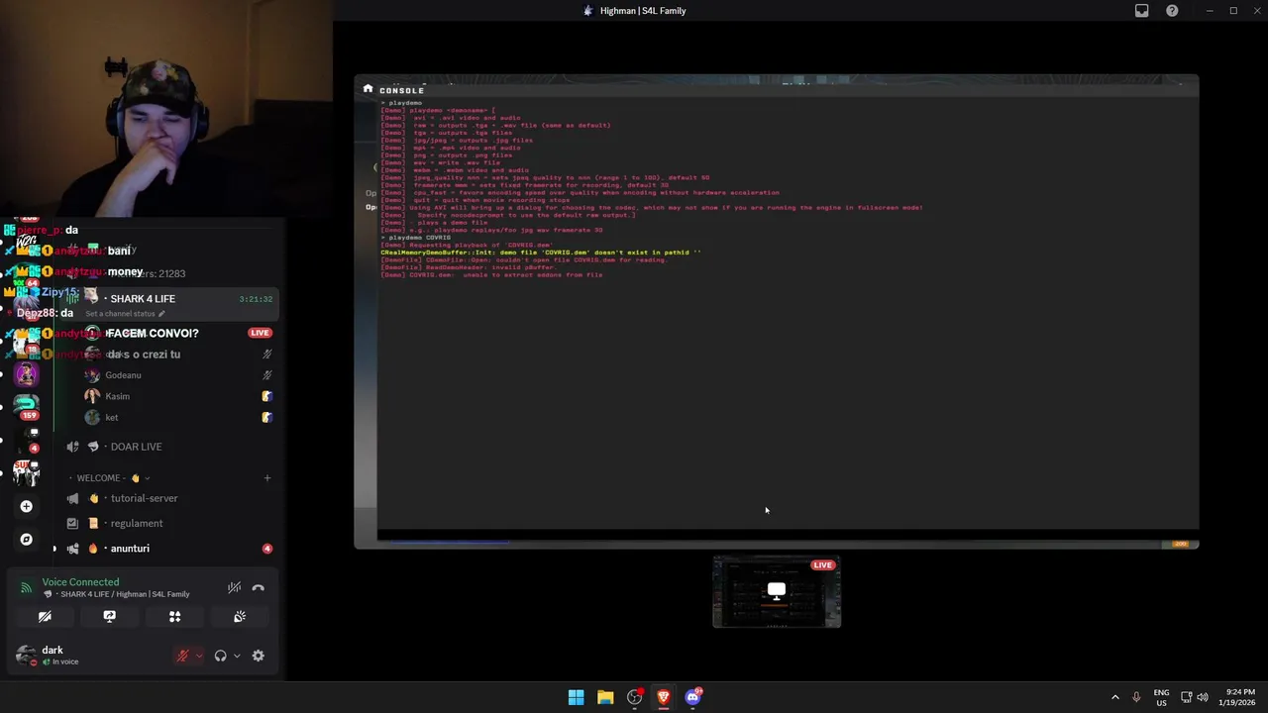Open File Explorer from the taskbar

(605, 697)
